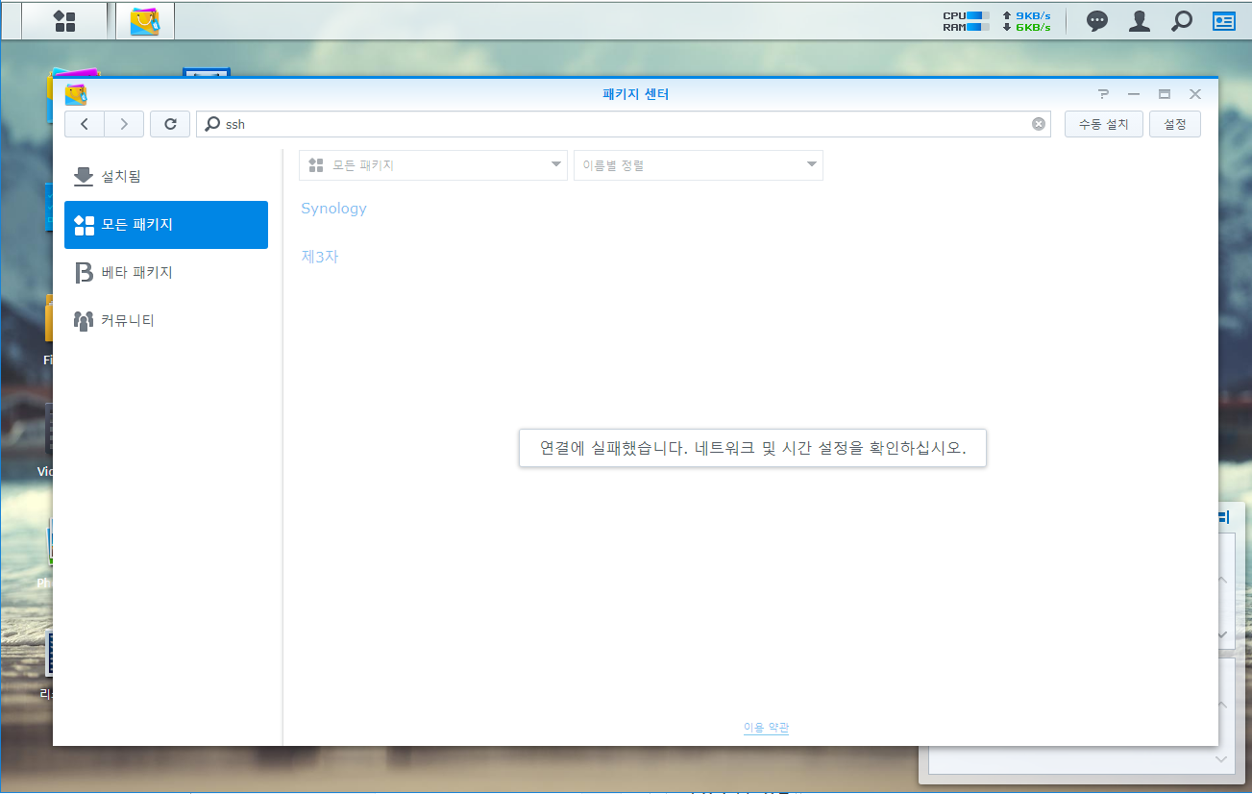Open the 설정 button
This screenshot has width=1252, height=794.
[x=1175, y=124]
